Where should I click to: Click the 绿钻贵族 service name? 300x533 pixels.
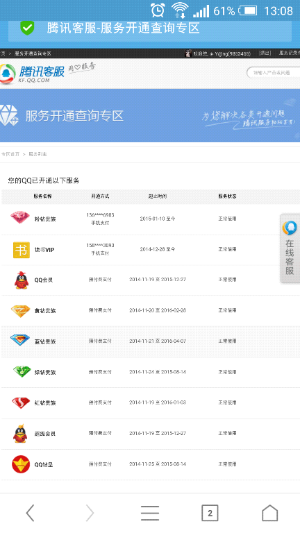[x=45, y=372]
